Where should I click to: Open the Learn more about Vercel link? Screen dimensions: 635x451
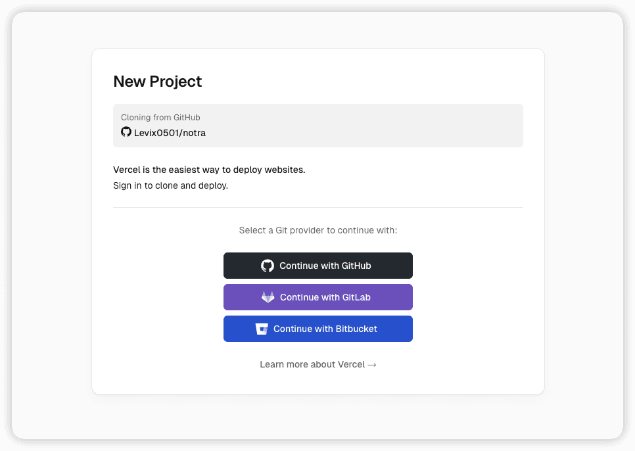(312, 364)
